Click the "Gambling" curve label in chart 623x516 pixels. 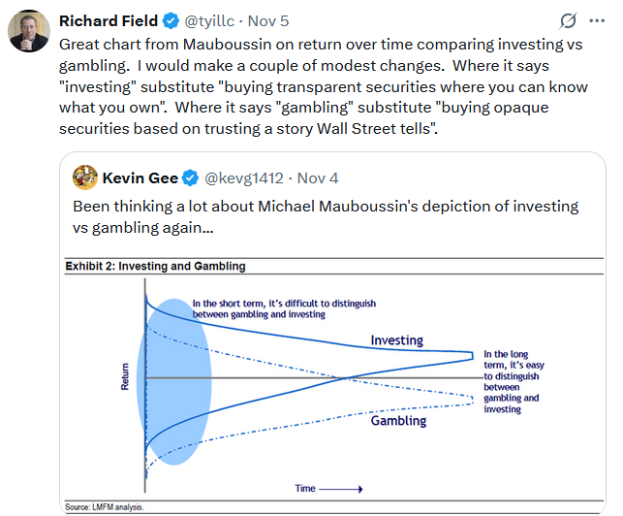(x=398, y=421)
